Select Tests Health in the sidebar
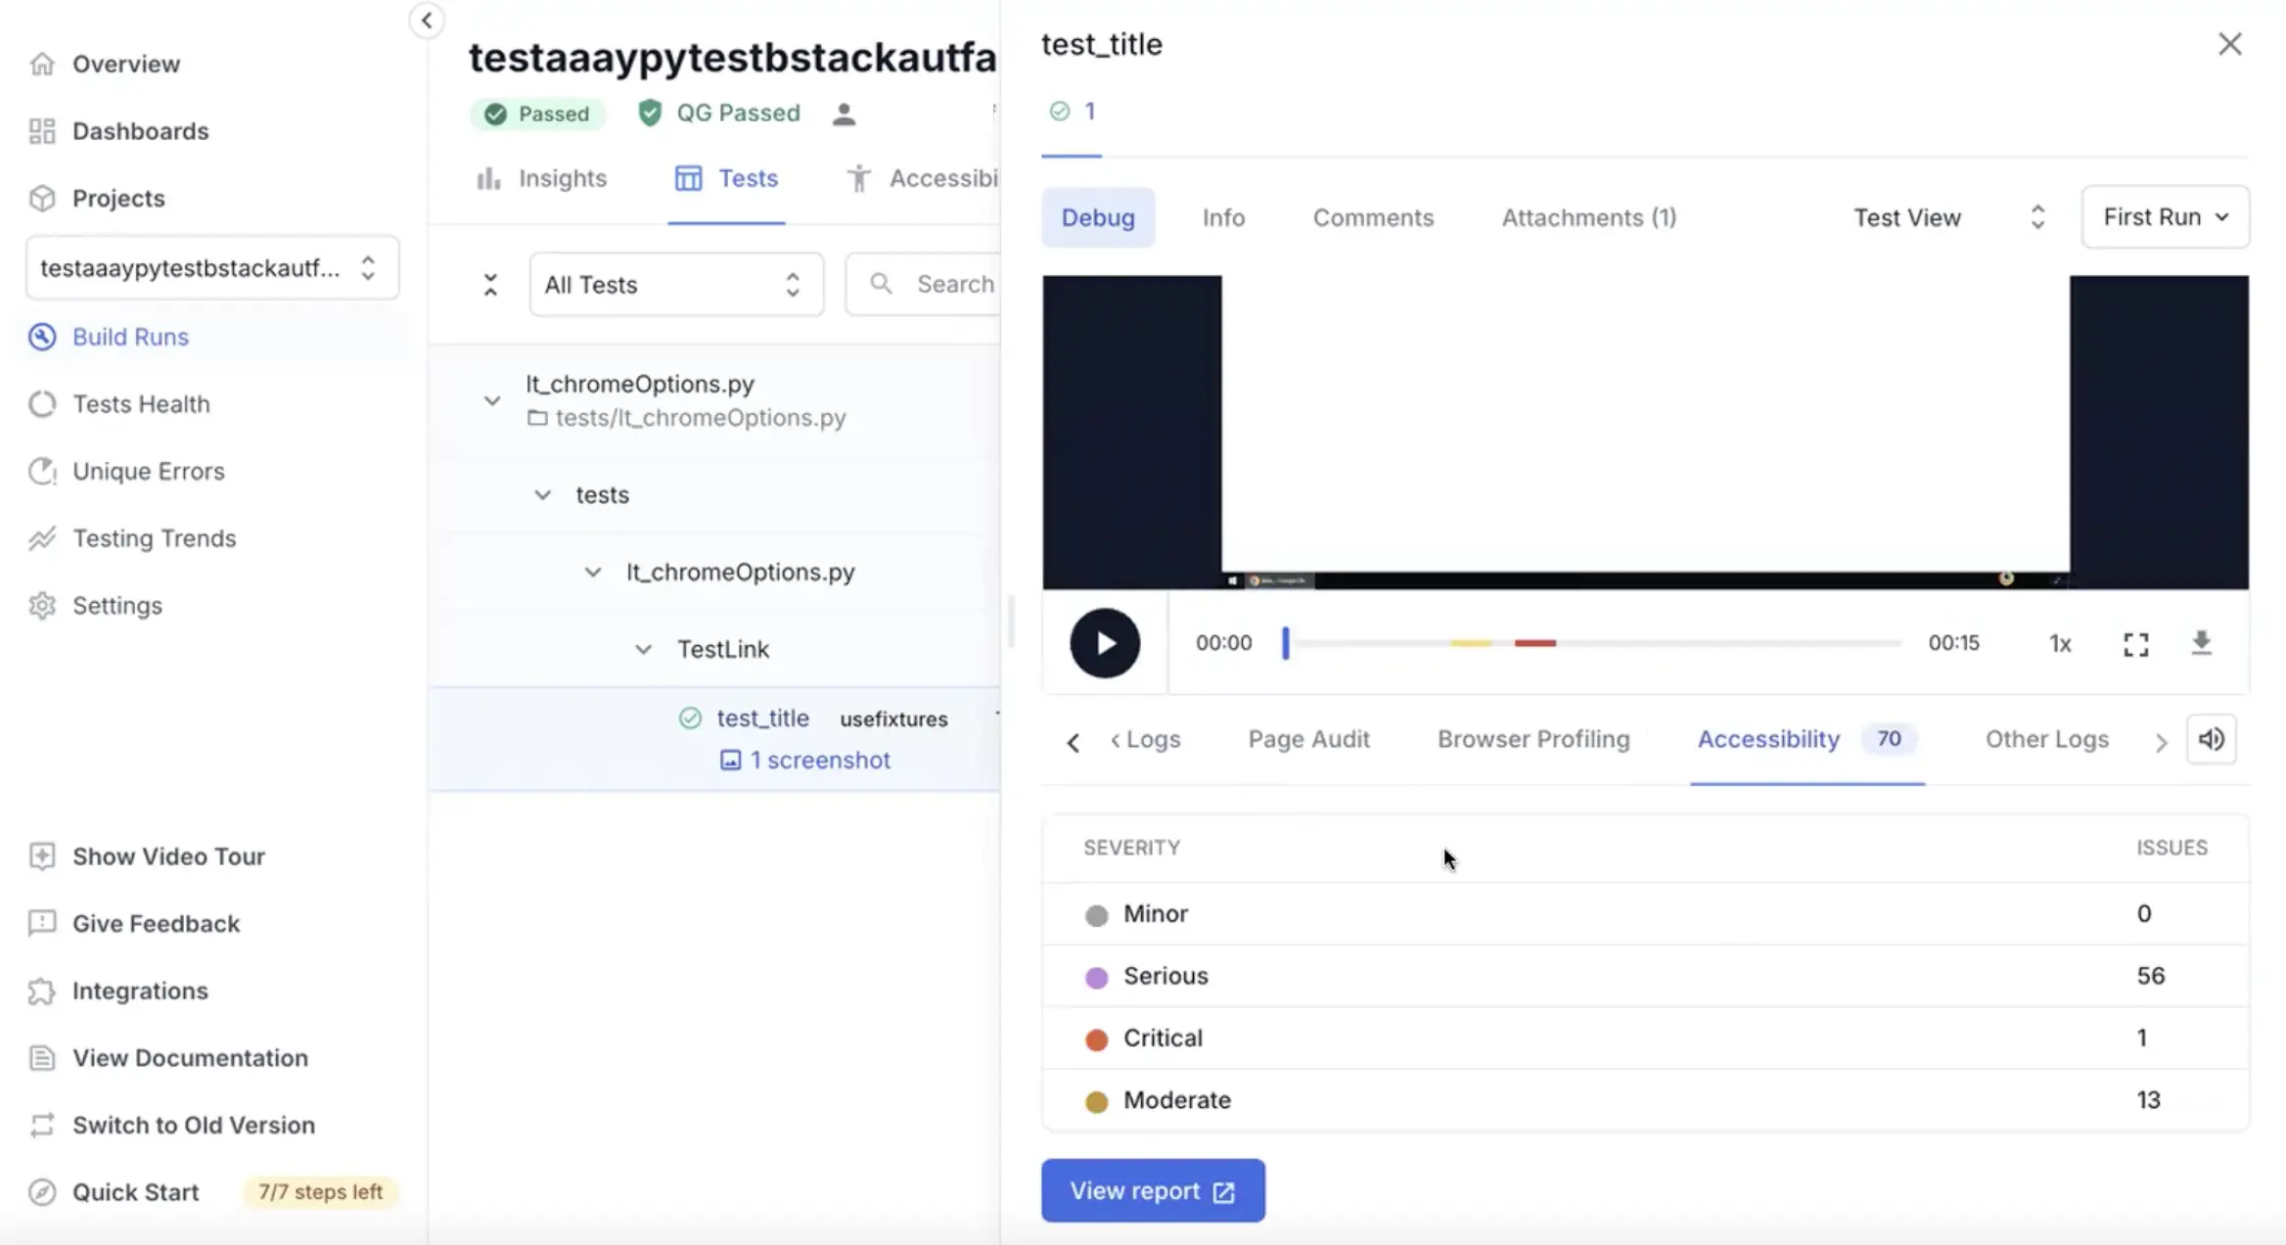The image size is (2286, 1245). [x=141, y=403]
